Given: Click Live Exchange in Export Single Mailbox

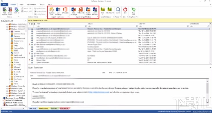Looking at the screenshot, I should tap(74, 11).
